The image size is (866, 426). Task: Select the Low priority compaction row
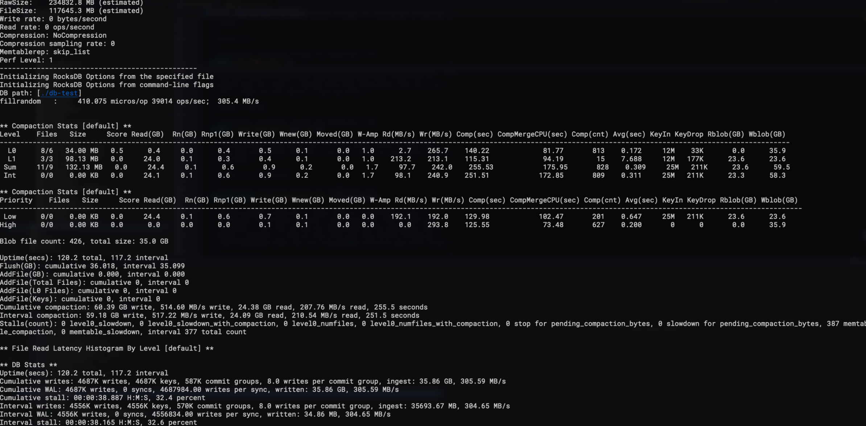[x=218, y=216]
